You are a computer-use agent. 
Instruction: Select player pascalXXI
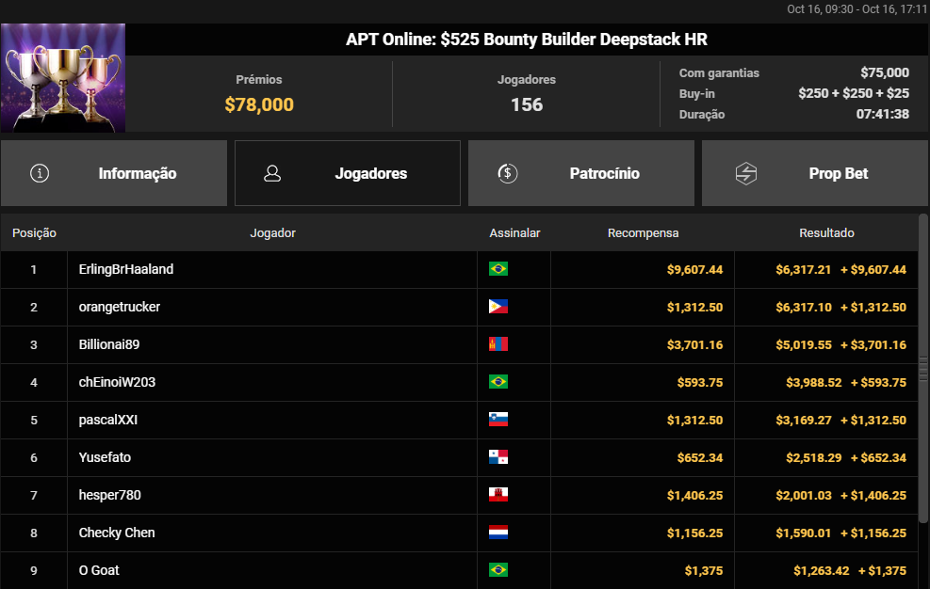pos(108,420)
